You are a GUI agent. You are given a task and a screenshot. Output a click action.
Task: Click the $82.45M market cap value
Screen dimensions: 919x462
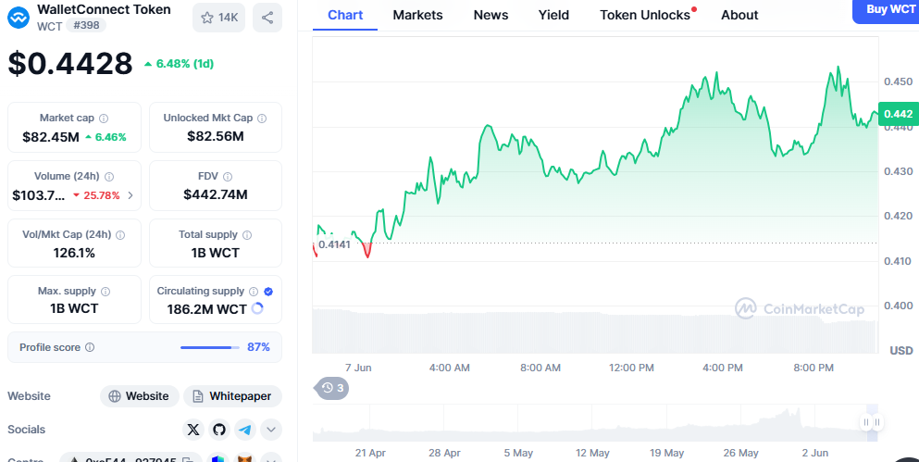(x=51, y=137)
